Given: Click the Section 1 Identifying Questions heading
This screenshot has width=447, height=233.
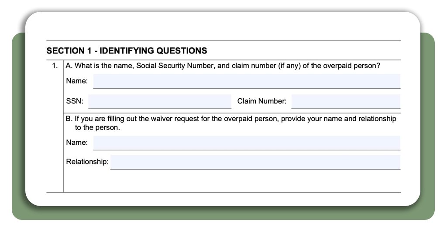Looking at the screenshot, I should pos(127,51).
